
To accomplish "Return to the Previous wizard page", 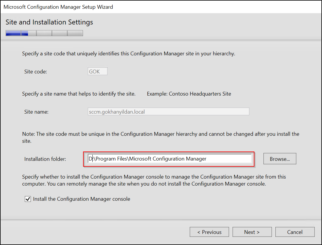I will [x=209, y=232].
